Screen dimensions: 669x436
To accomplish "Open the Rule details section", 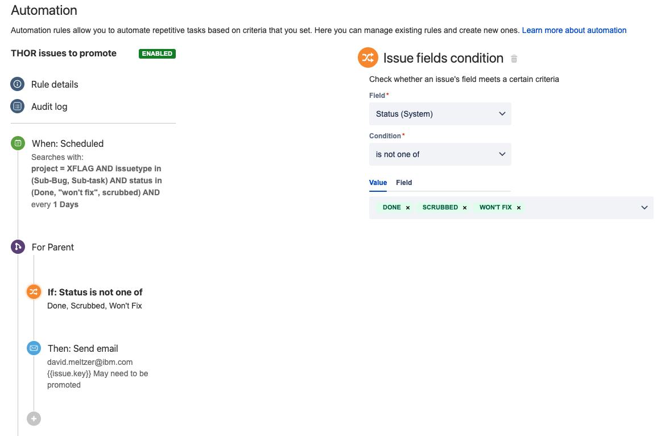I will (x=55, y=84).
